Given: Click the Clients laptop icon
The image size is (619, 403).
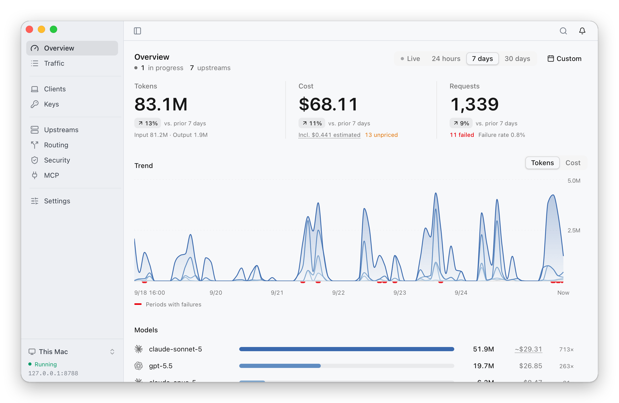Looking at the screenshot, I should pos(35,89).
